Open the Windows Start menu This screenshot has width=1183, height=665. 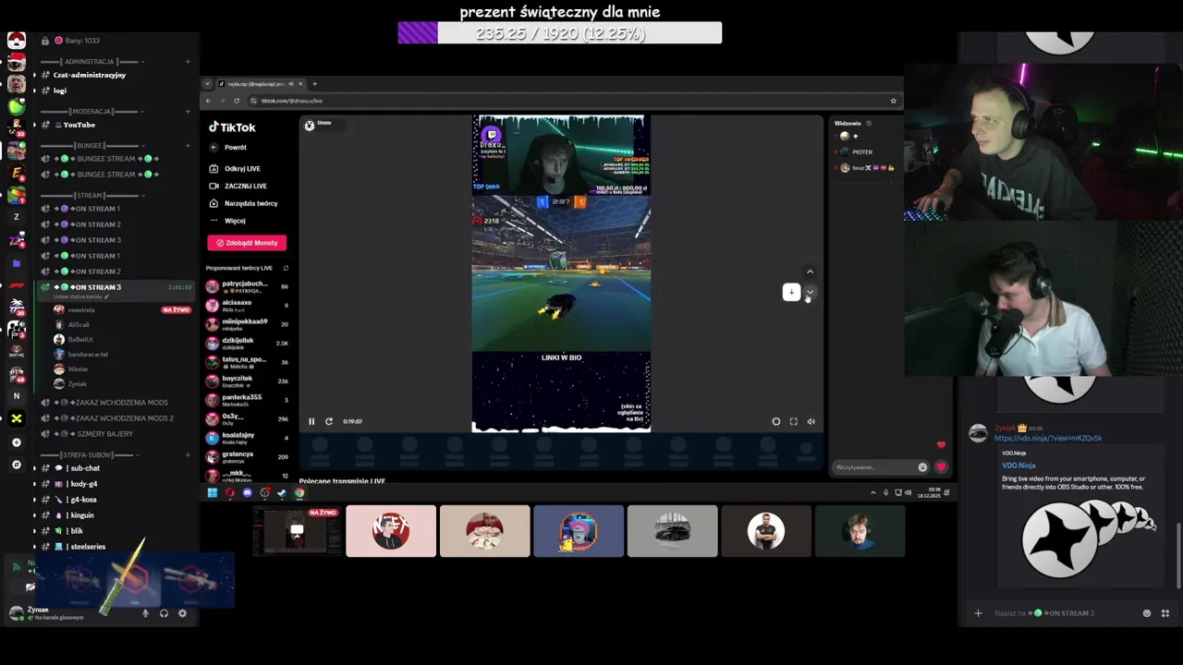pos(212,493)
